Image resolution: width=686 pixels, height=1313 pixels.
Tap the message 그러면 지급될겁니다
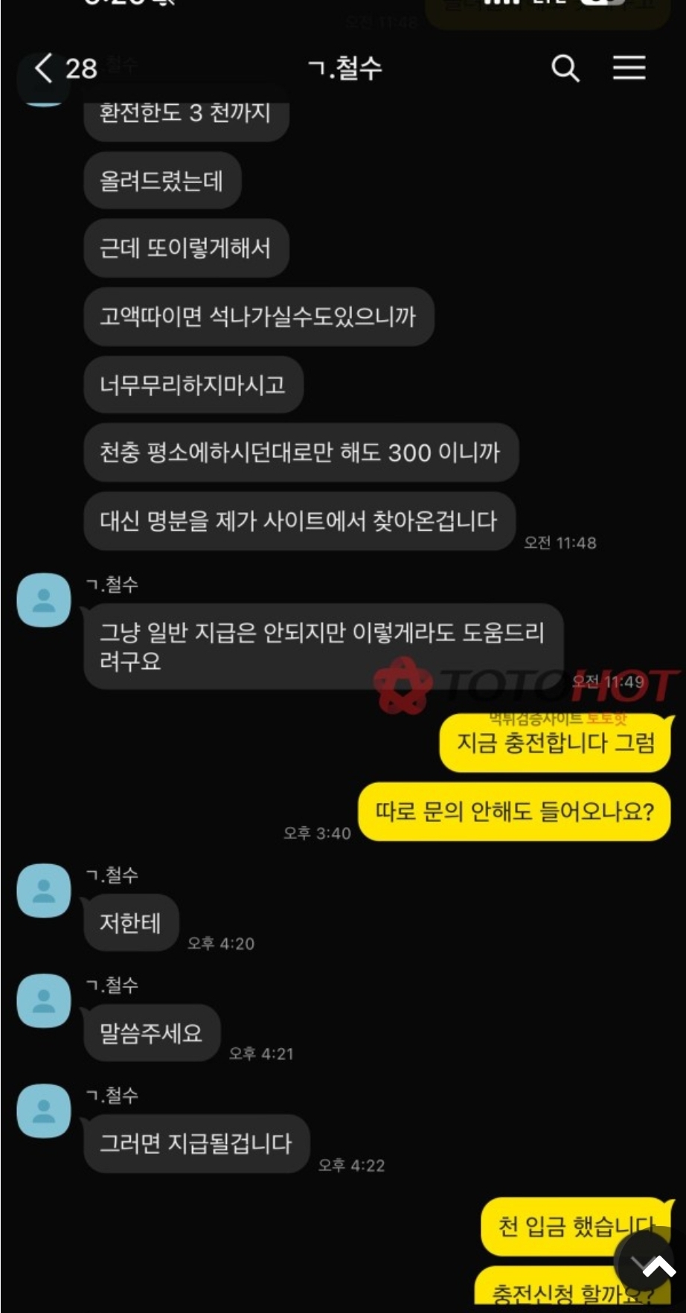pyautogui.click(x=196, y=1144)
